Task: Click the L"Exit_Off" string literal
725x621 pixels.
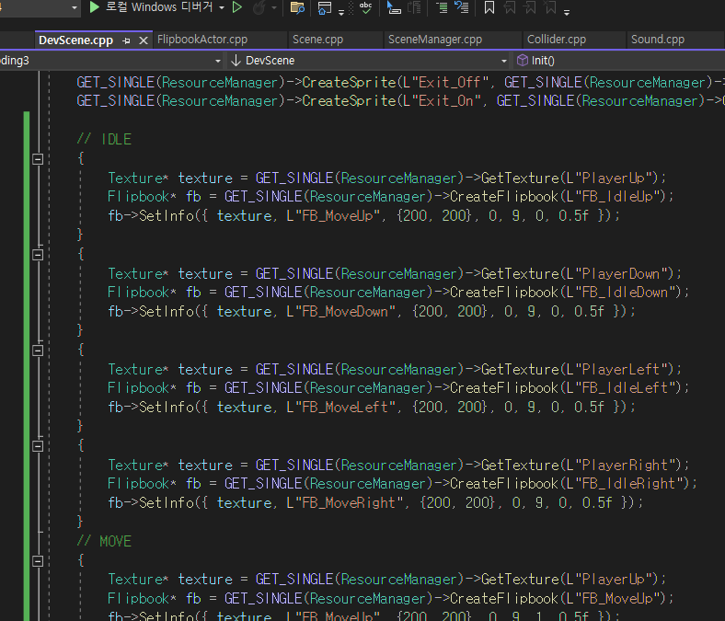Action: click(x=445, y=82)
